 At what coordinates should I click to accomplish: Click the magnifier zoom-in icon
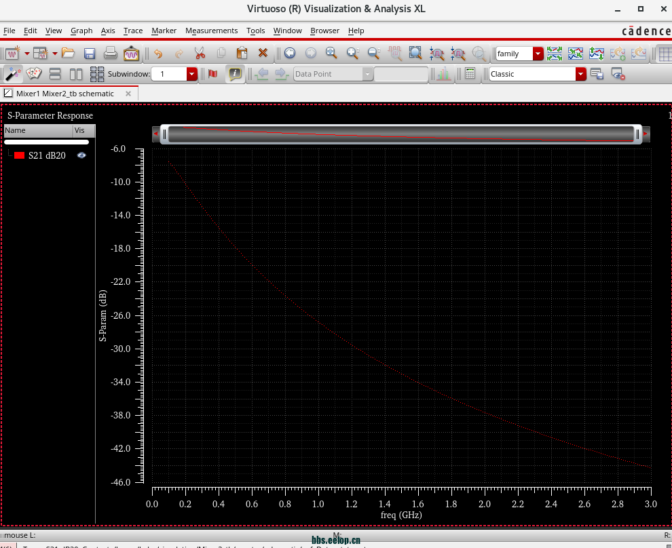[331, 53]
